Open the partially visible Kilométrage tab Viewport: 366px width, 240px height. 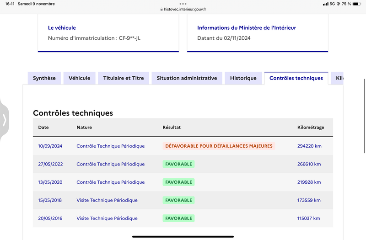click(337, 78)
